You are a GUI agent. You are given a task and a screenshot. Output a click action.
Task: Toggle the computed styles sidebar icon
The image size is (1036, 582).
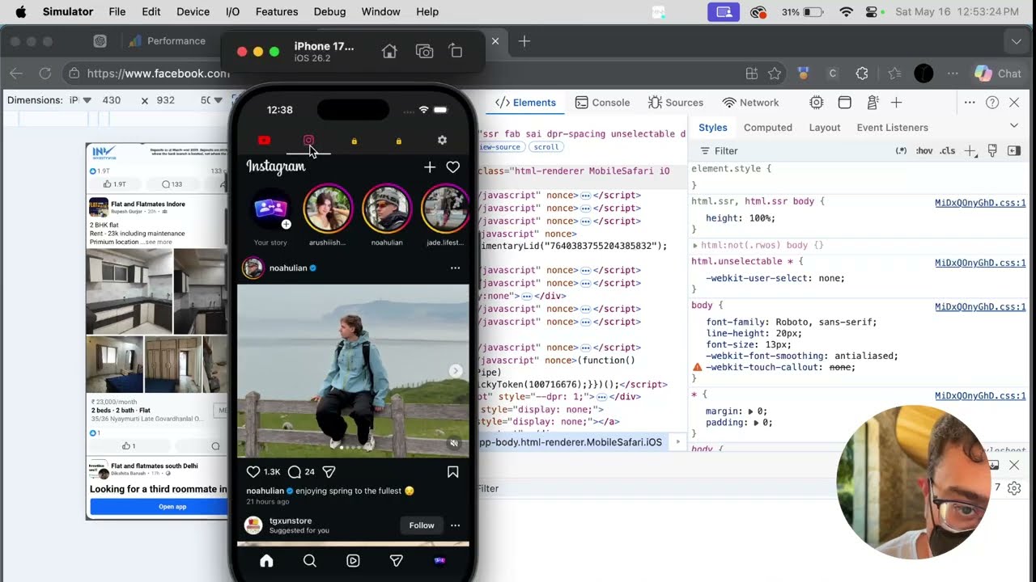(1014, 151)
